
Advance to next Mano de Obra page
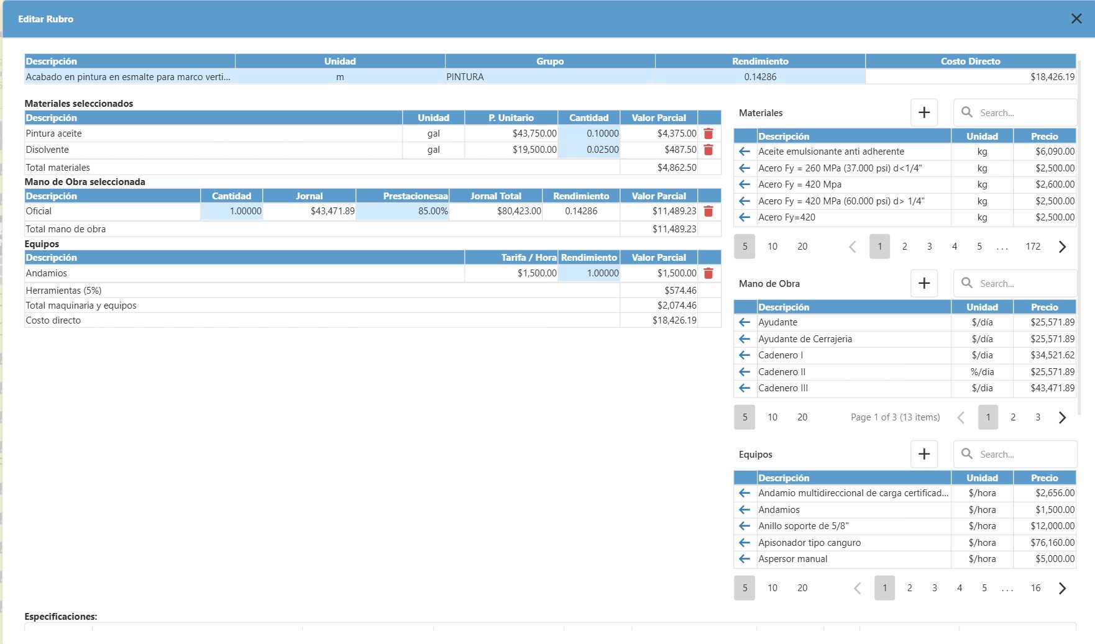coord(1062,417)
